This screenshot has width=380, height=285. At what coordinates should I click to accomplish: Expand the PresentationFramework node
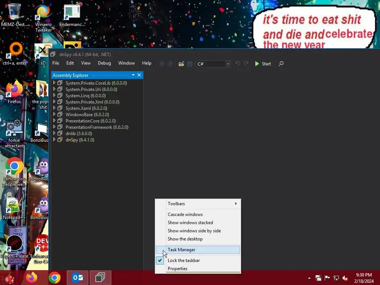[54, 127]
